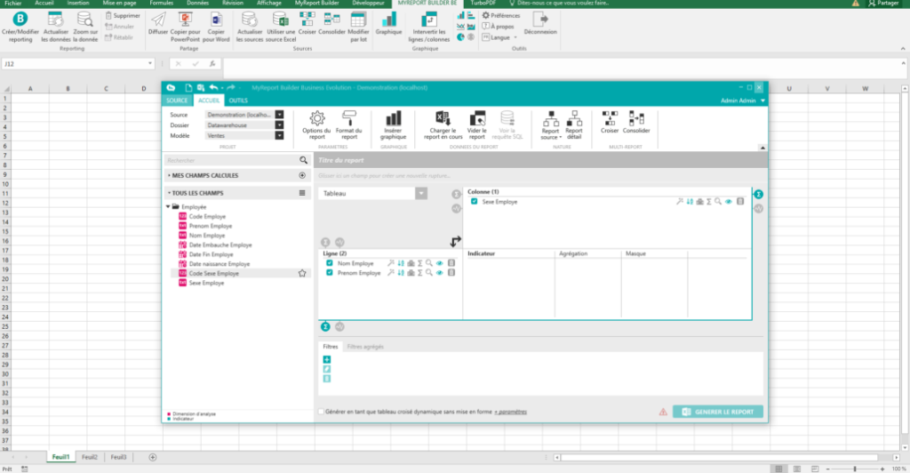Toggle eye visibility for Prenom Employe
910x473 pixels.
[x=439, y=273]
